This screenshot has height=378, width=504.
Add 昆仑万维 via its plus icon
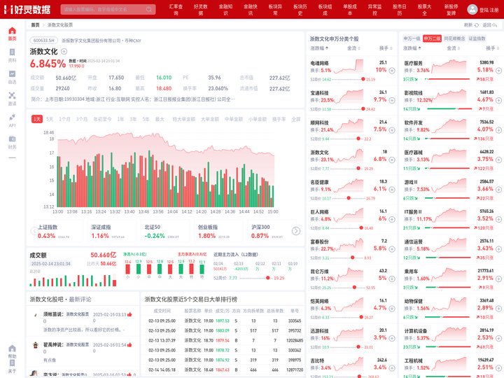pos(392,279)
